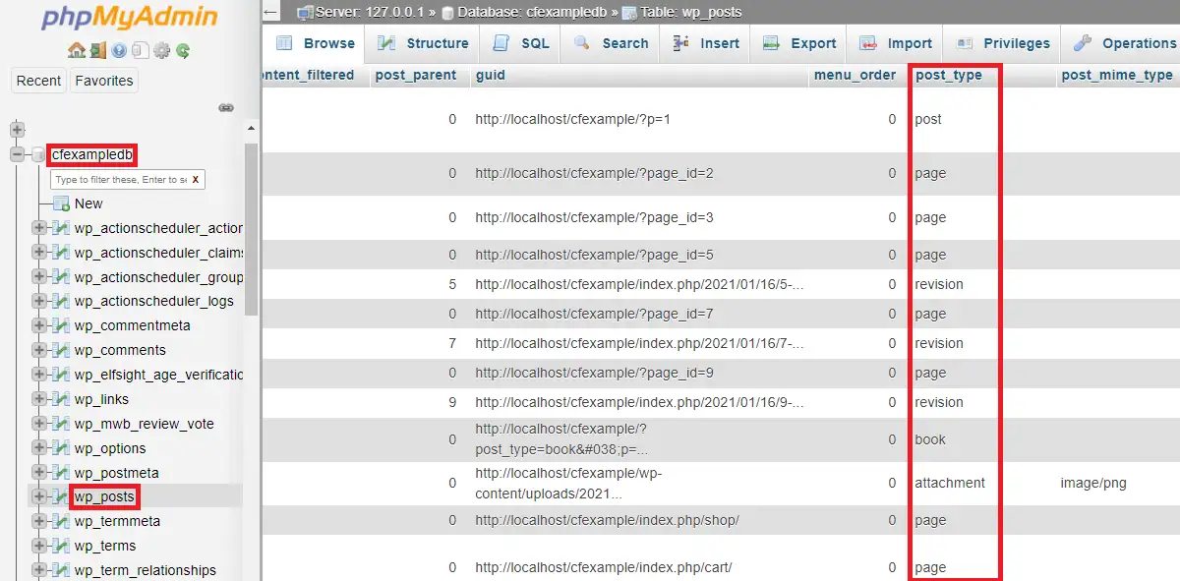1180x581 pixels.
Task: Open the Search tab
Action: click(610, 43)
